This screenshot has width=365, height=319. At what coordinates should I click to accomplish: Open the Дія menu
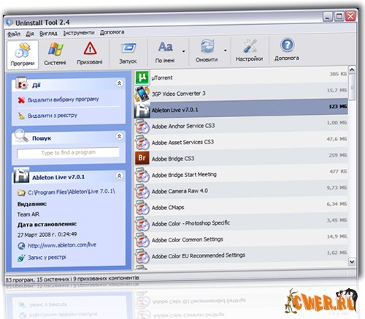(x=30, y=34)
